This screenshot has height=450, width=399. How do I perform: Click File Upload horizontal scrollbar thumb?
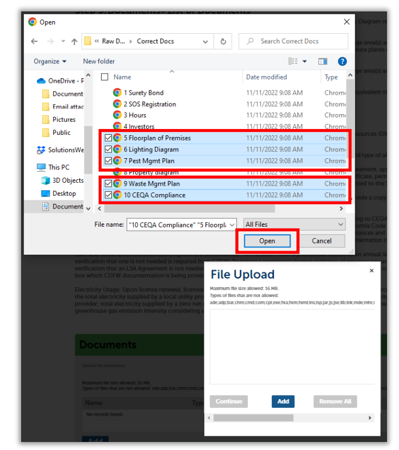pyautogui.click(x=253, y=418)
